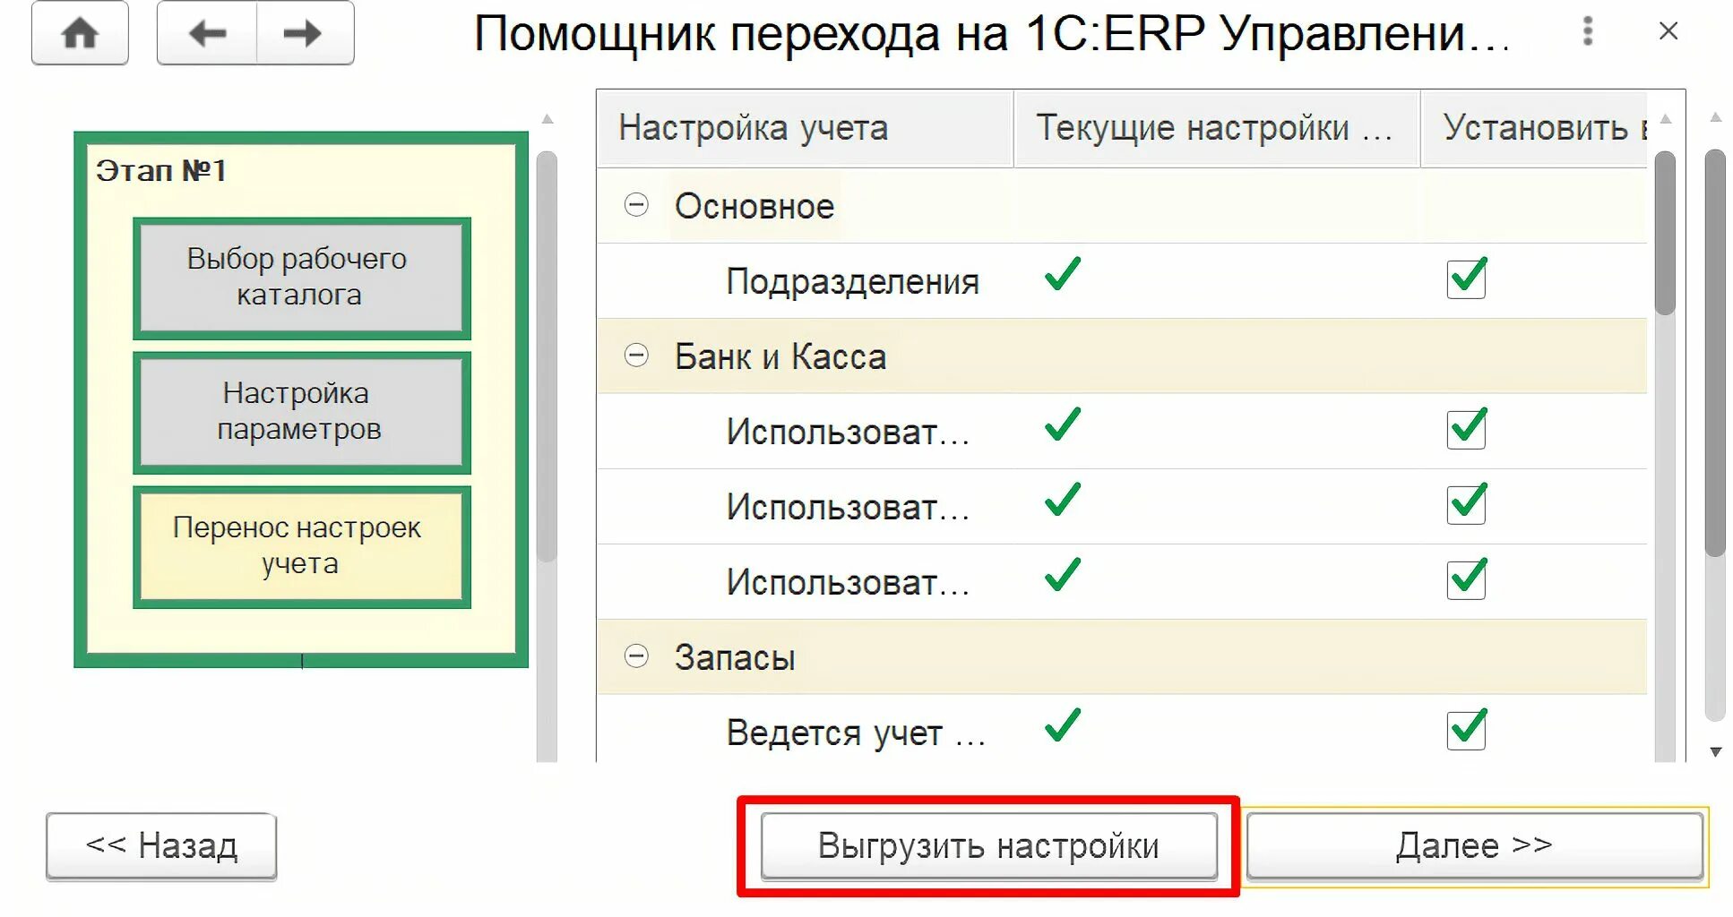Viewport: 1733px width, 917px height.
Task: Click the window title Помощник перехода на 1С:ERP
Action: (991, 34)
